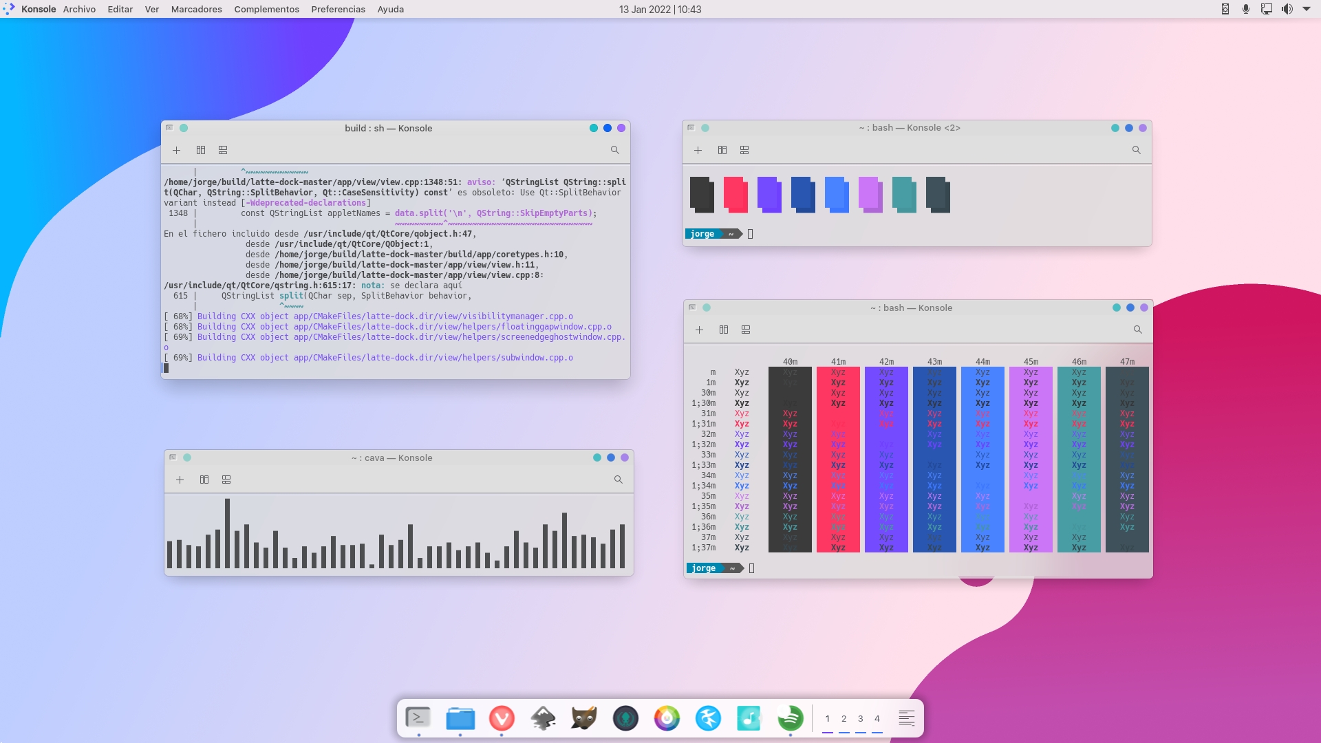Open search in ~ : bash — Konsole window
This screenshot has height=743, width=1321.
coord(1138,330)
